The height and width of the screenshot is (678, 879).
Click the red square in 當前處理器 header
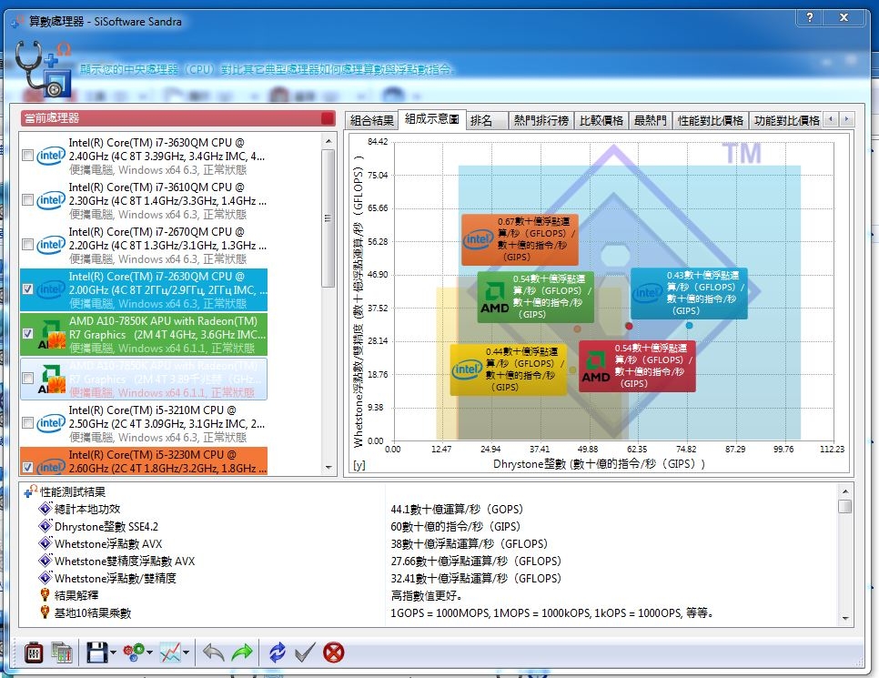click(x=328, y=117)
